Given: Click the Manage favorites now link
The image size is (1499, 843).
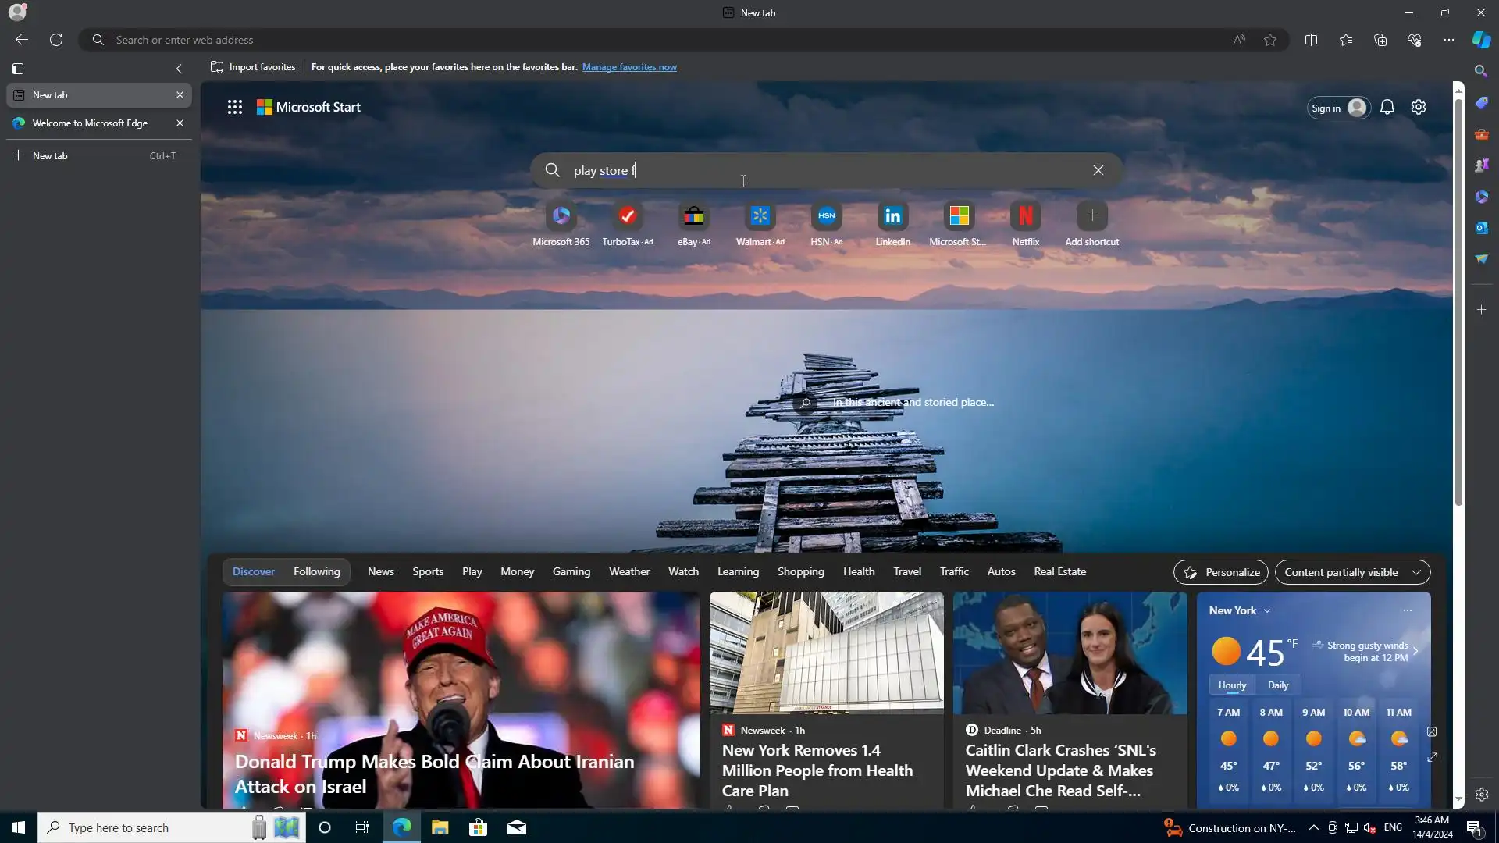Looking at the screenshot, I should tap(628, 67).
